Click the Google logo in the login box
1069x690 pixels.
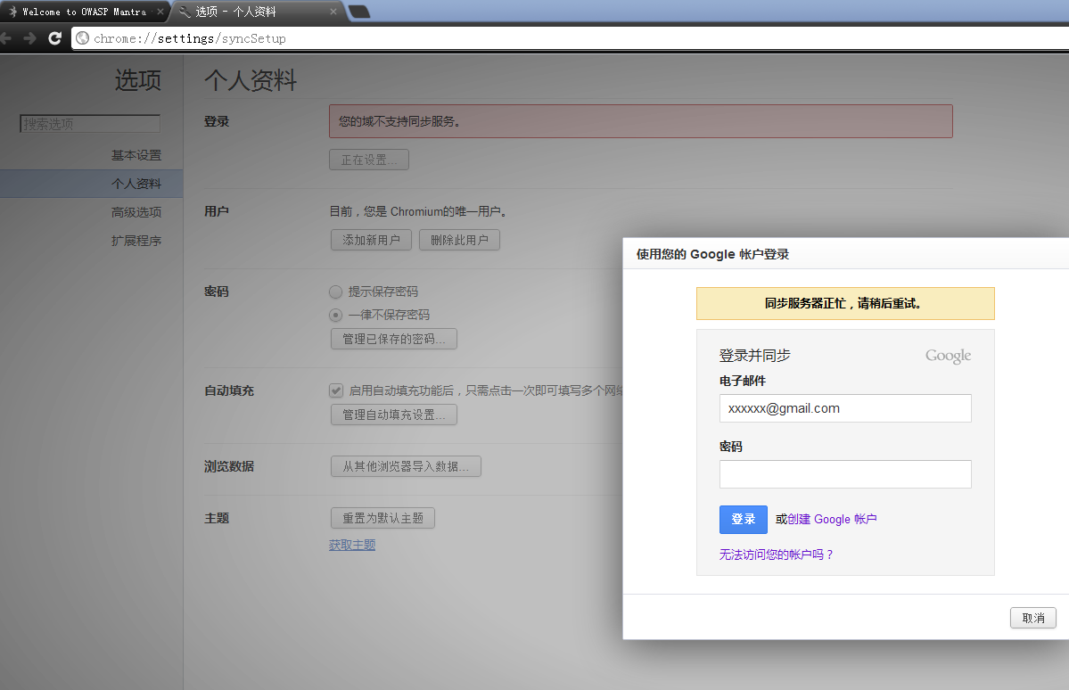[948, 356]
